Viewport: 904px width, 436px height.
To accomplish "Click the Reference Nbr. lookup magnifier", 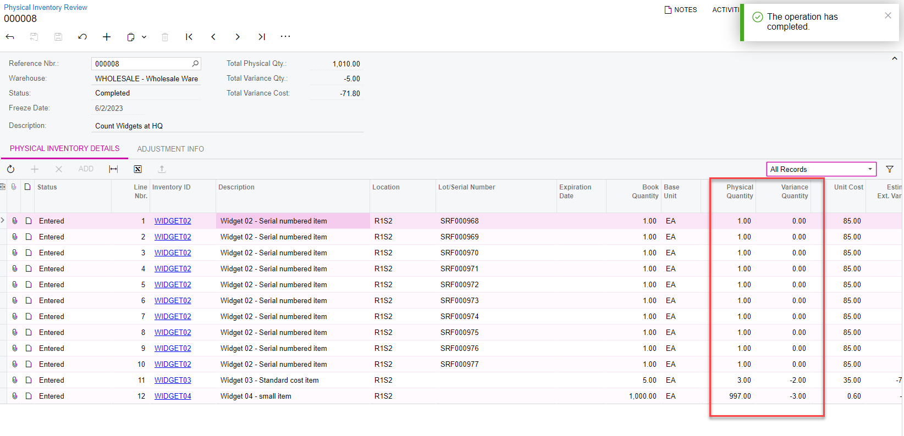I will 195,64.
